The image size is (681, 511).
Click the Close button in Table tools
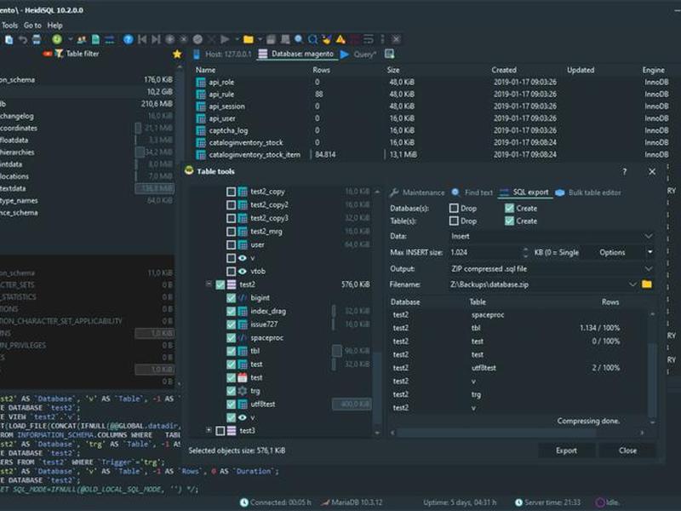click(x=627, y=451)
